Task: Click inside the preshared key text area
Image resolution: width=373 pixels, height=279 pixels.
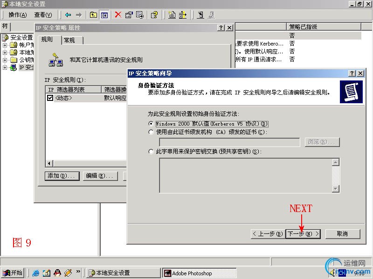Action: pos(246,175)
